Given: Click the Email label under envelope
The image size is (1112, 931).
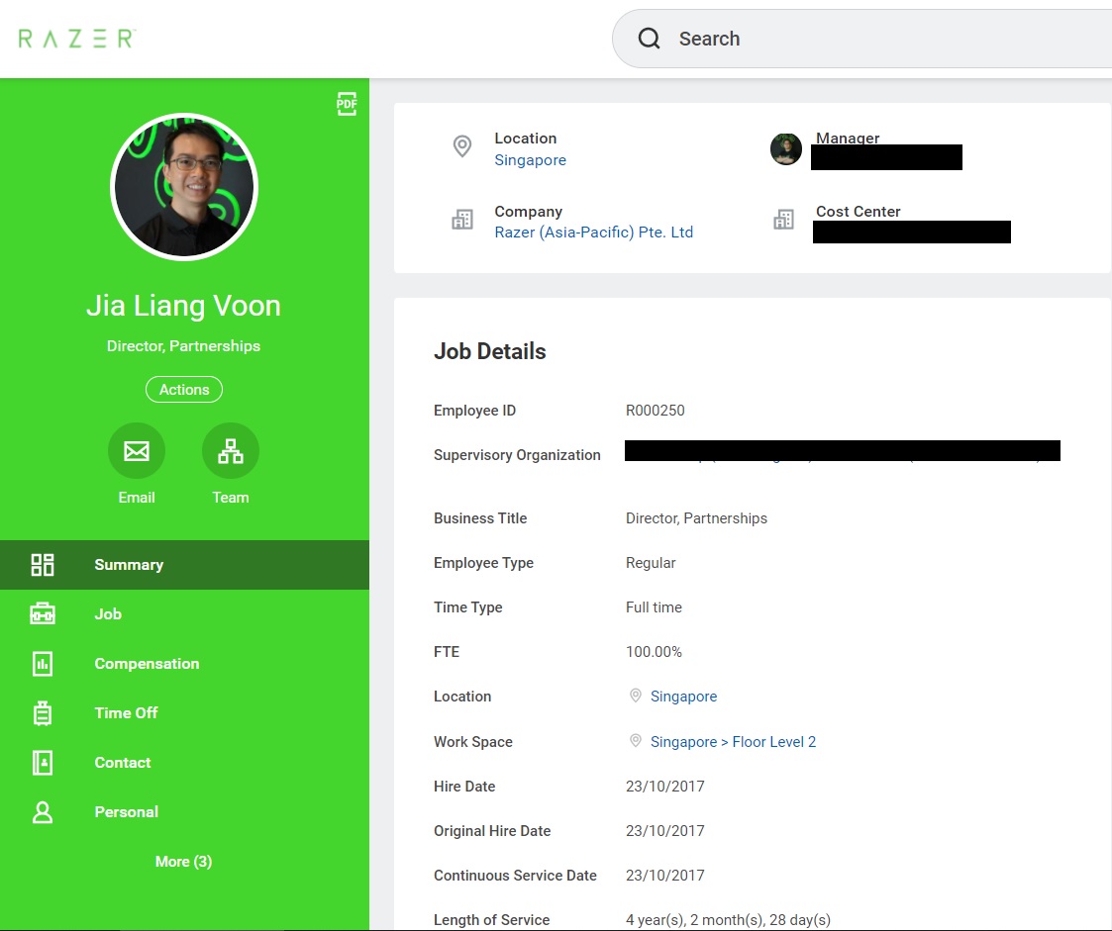Looking at the screenshot, I should tap(137, 498).
